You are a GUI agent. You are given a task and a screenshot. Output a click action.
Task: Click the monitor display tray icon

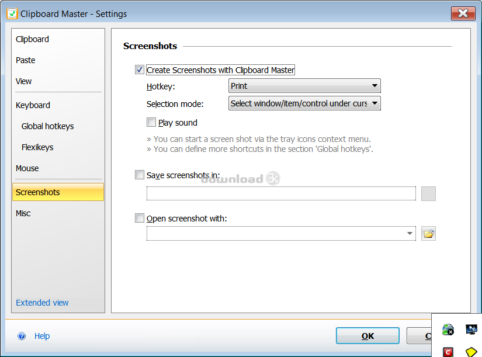coord(471,330)
